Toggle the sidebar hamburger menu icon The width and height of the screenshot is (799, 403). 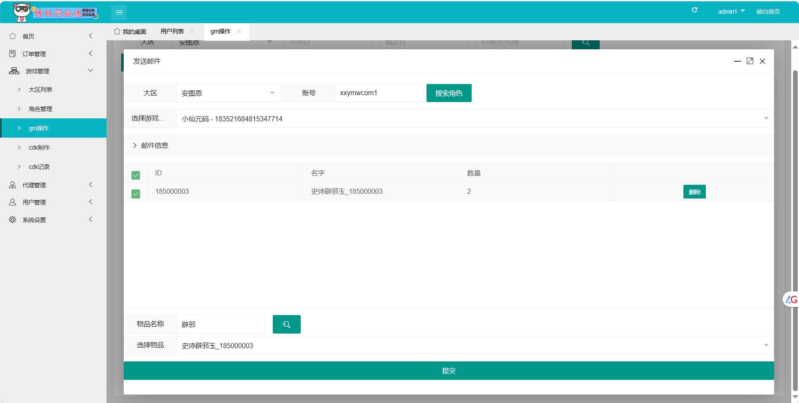[119, 12]
